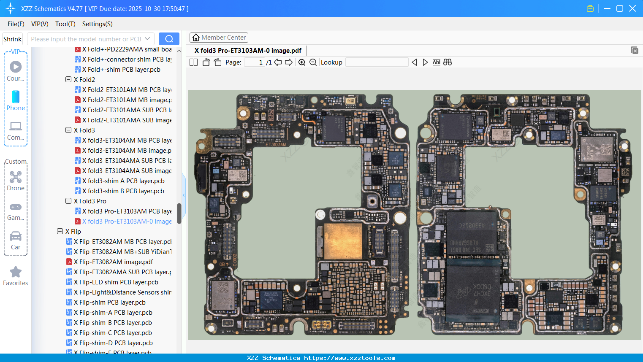The height and width of the screenshot is (362, 643).
Task: Zoom in on the PDF
Action: (302, 62)
